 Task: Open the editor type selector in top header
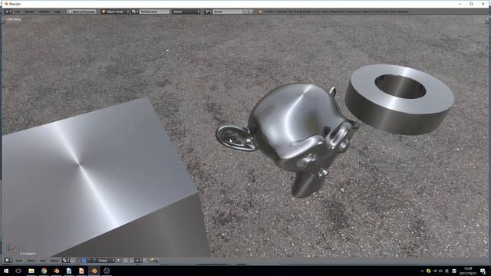pyautogui.click(x=8, y=11)
